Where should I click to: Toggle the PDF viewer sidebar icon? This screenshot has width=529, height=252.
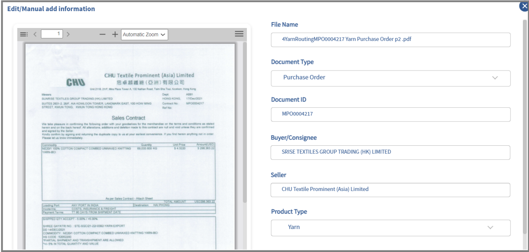tap(23, 35)
